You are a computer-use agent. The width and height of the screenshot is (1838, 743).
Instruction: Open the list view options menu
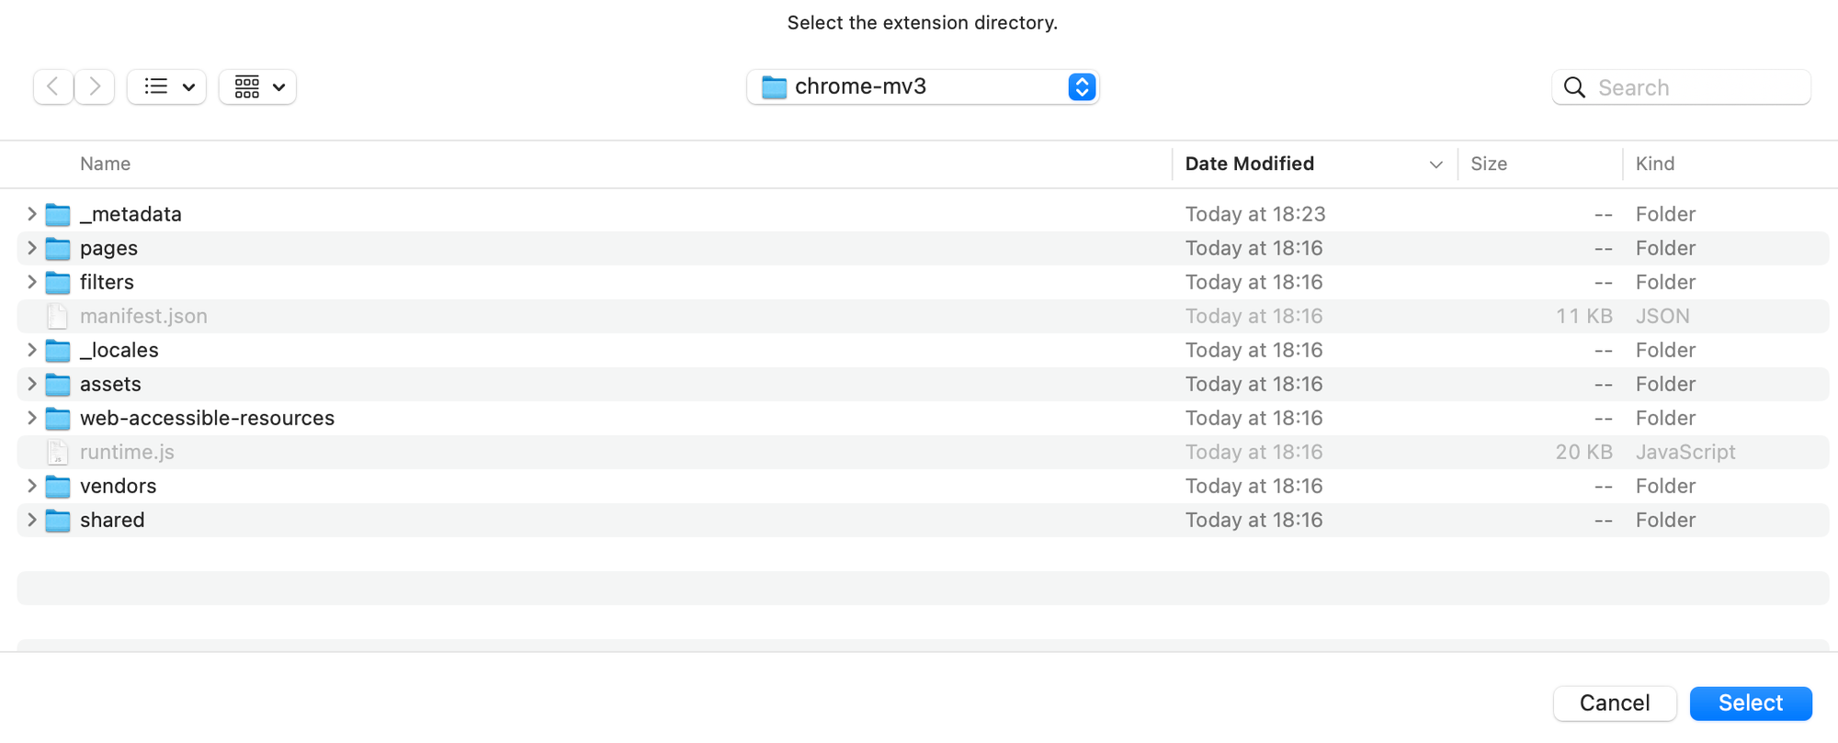(166, 87)
